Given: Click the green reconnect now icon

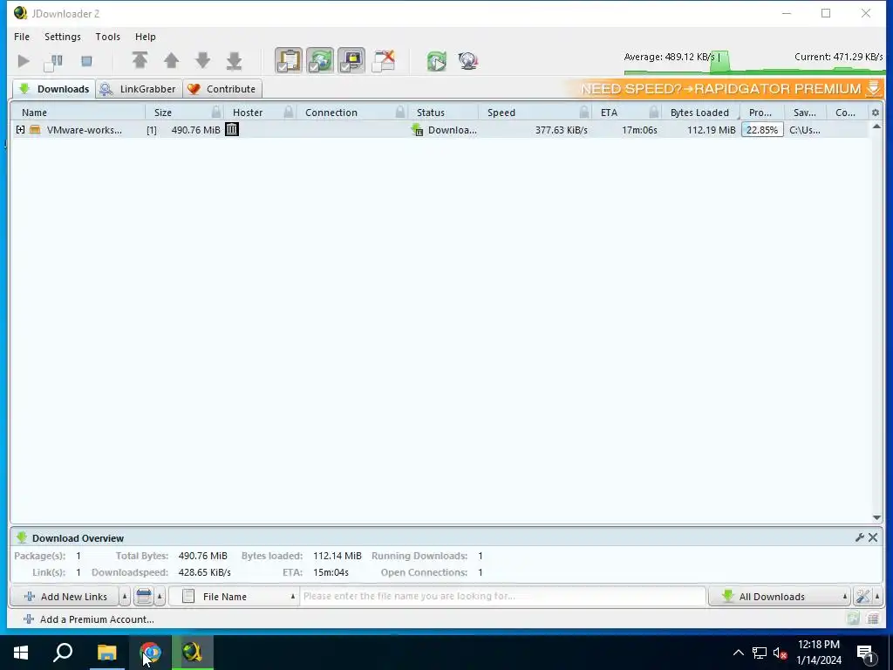Looking at the screenshot, I should point(437,61).
